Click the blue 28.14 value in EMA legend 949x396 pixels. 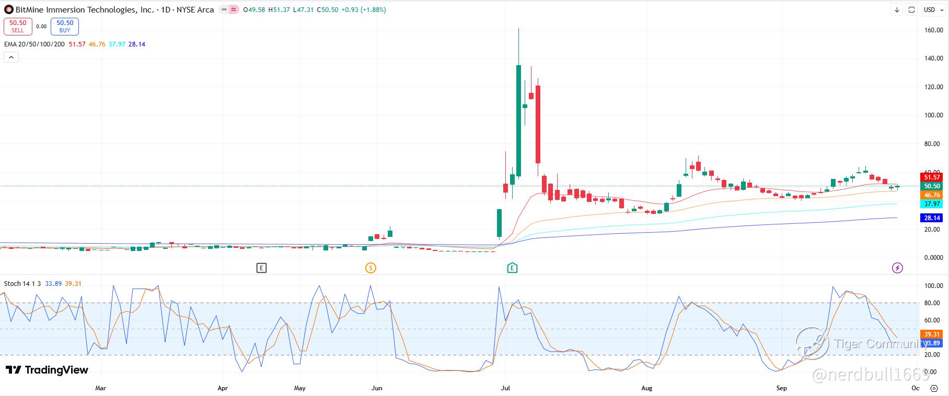pyautogui.click(x=137, y=44)
